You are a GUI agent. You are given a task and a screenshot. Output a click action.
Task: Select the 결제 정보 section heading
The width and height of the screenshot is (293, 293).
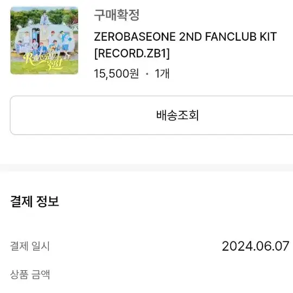coord(35,201)
